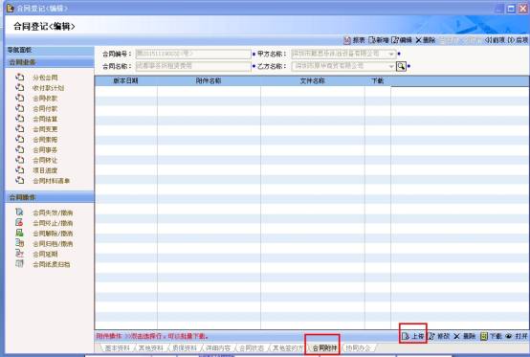Image resolution: width=530 pixels, height=357 pixels.
Task: Open the 报表 report in the top toolbar
Action: 354,40
